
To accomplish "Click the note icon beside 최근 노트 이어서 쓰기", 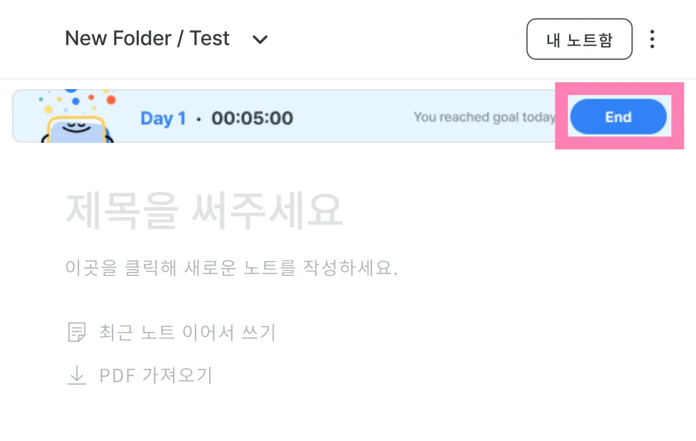I will pos(77,332).
